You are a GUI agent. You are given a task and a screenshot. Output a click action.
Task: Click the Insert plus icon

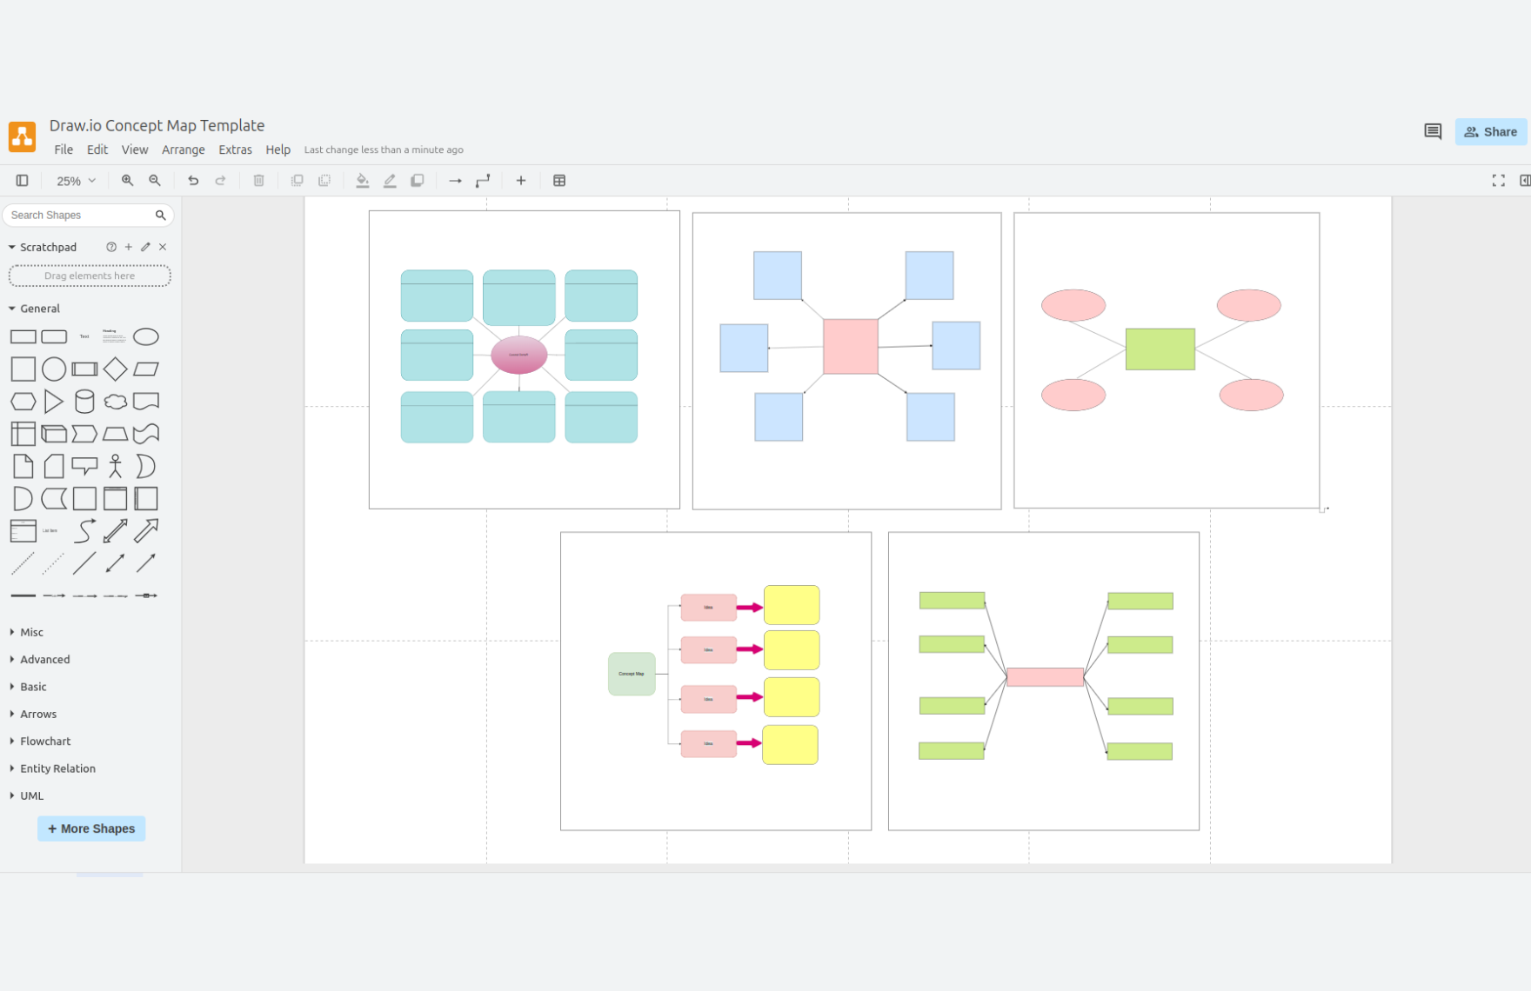tap(521, 181)
